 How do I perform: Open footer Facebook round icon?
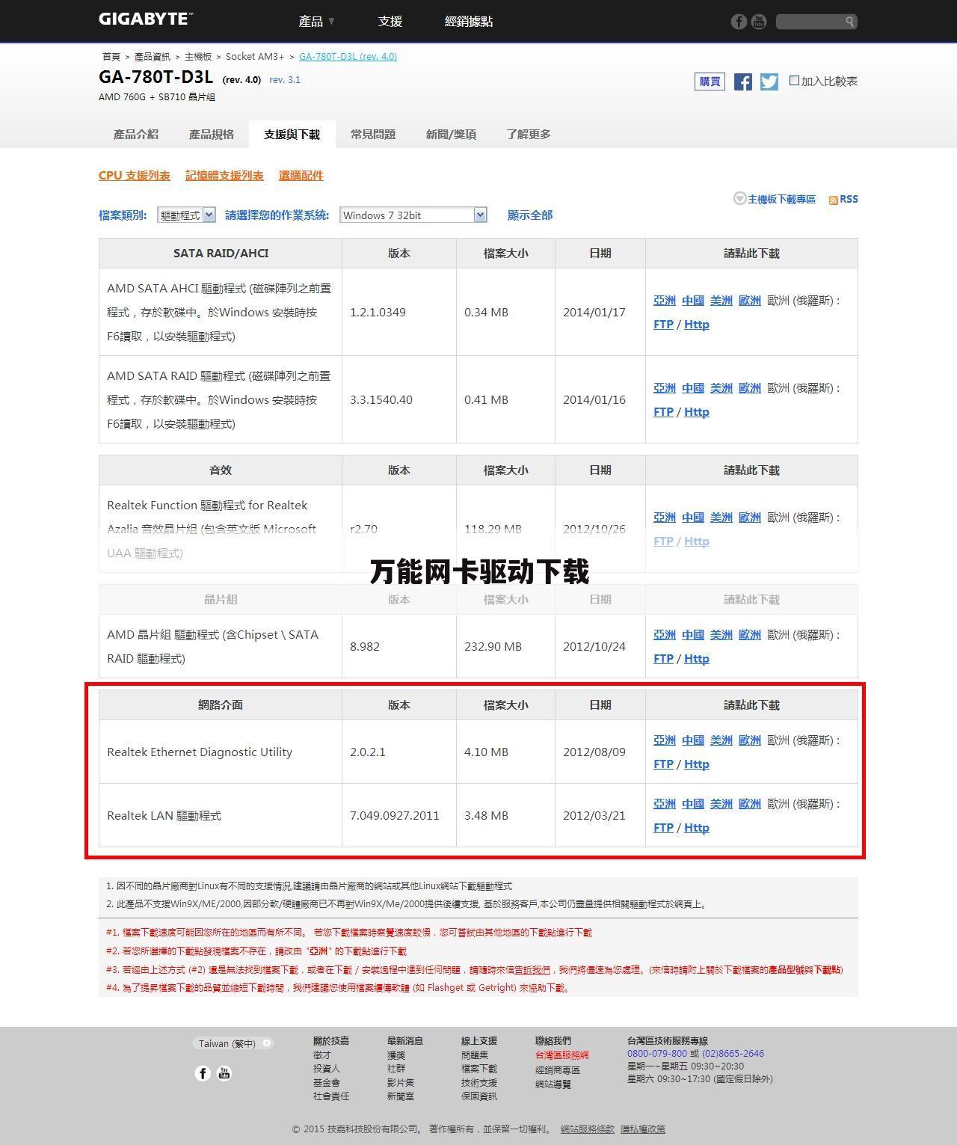point(203,1073)
